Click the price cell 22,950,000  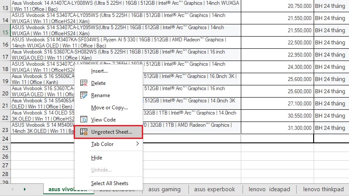[277, 55]
